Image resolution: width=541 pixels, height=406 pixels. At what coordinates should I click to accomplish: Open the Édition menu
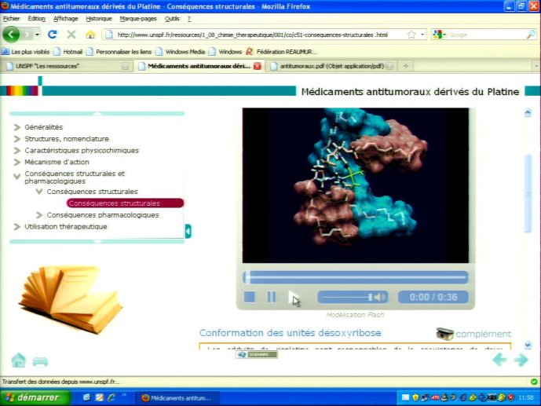[36, 19]
